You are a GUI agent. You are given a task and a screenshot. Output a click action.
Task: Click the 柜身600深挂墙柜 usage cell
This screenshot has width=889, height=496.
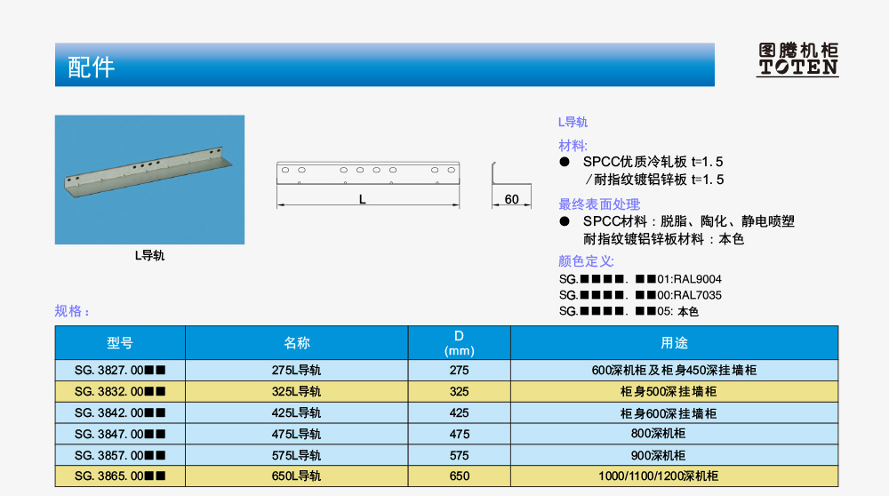674,412
